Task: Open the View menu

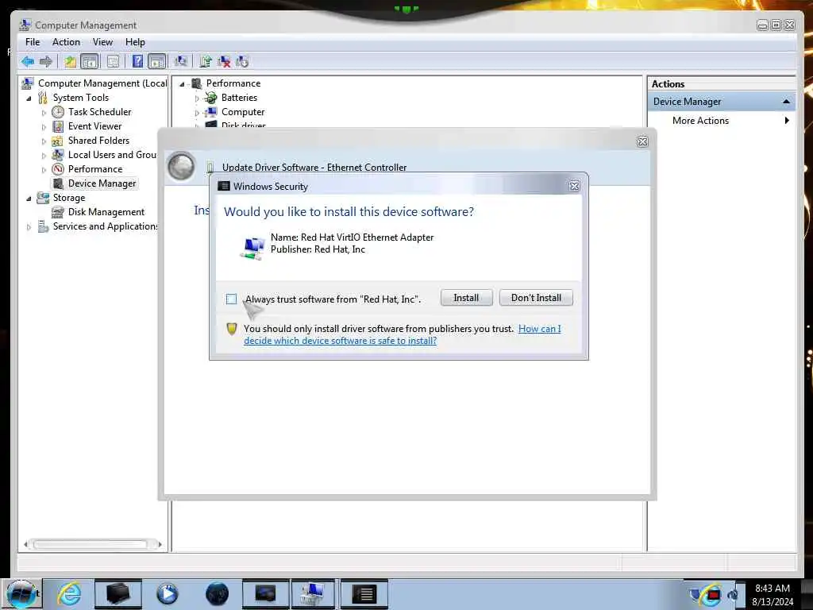Action: 102,42
